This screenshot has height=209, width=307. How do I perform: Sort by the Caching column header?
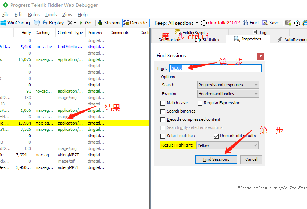(45, 33)
